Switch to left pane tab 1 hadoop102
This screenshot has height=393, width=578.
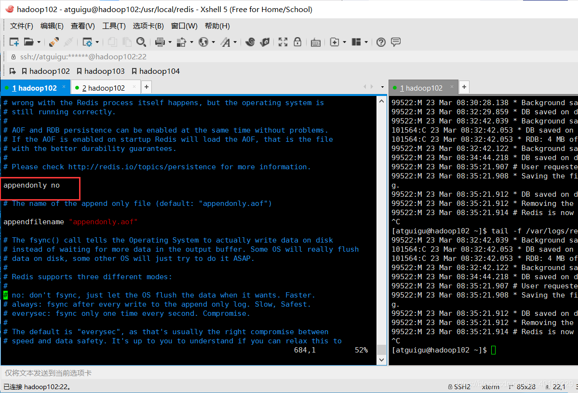[x=34, y=88]
